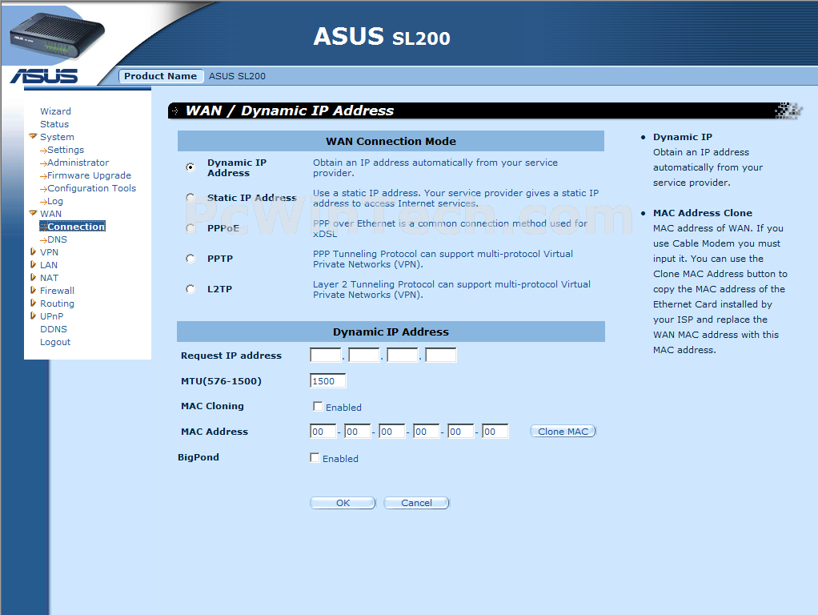
Task: Enable the BigPond checkbox
Action: 315,457
